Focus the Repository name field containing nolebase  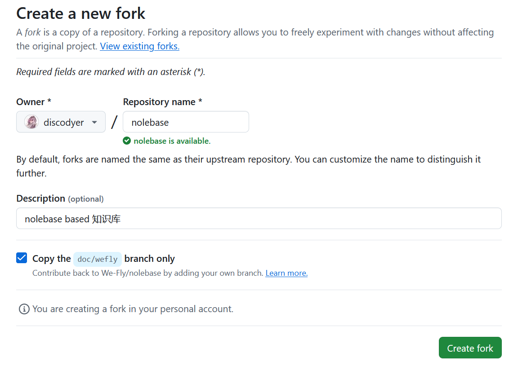tap(186, 122)
